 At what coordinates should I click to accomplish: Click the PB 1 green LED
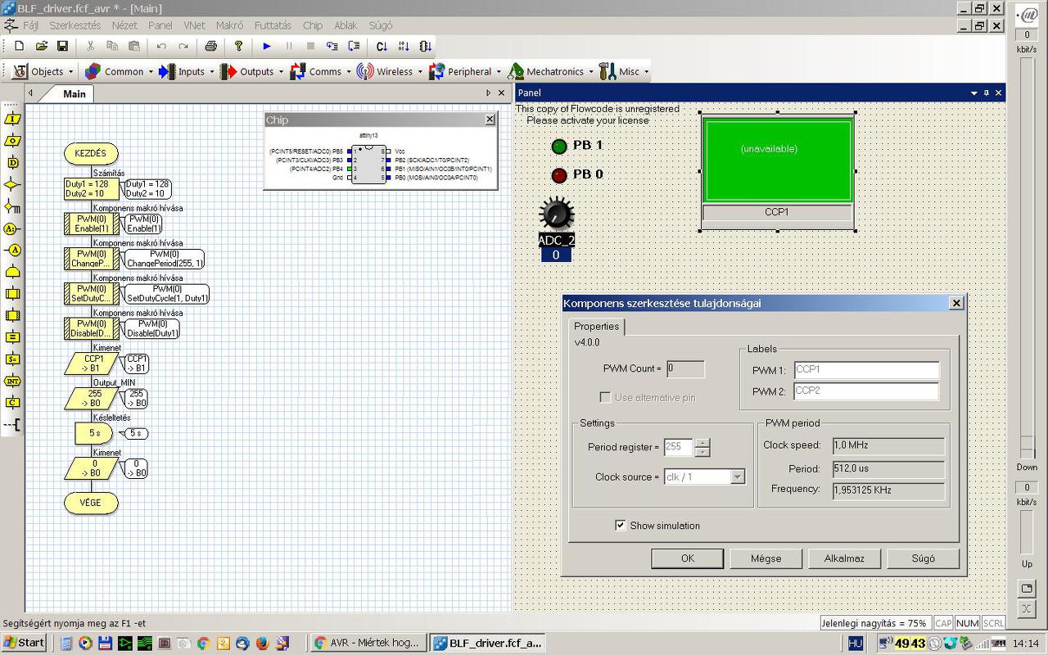click(559, 147)
